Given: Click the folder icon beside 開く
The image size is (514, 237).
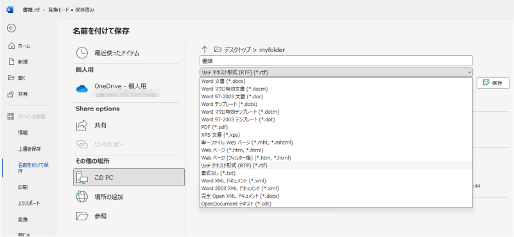Looking at the screenshot, I should 12,78.
